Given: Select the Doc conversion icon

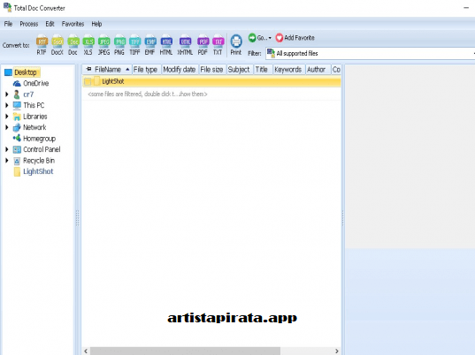Looking at the screenshot, I should 73,45.
